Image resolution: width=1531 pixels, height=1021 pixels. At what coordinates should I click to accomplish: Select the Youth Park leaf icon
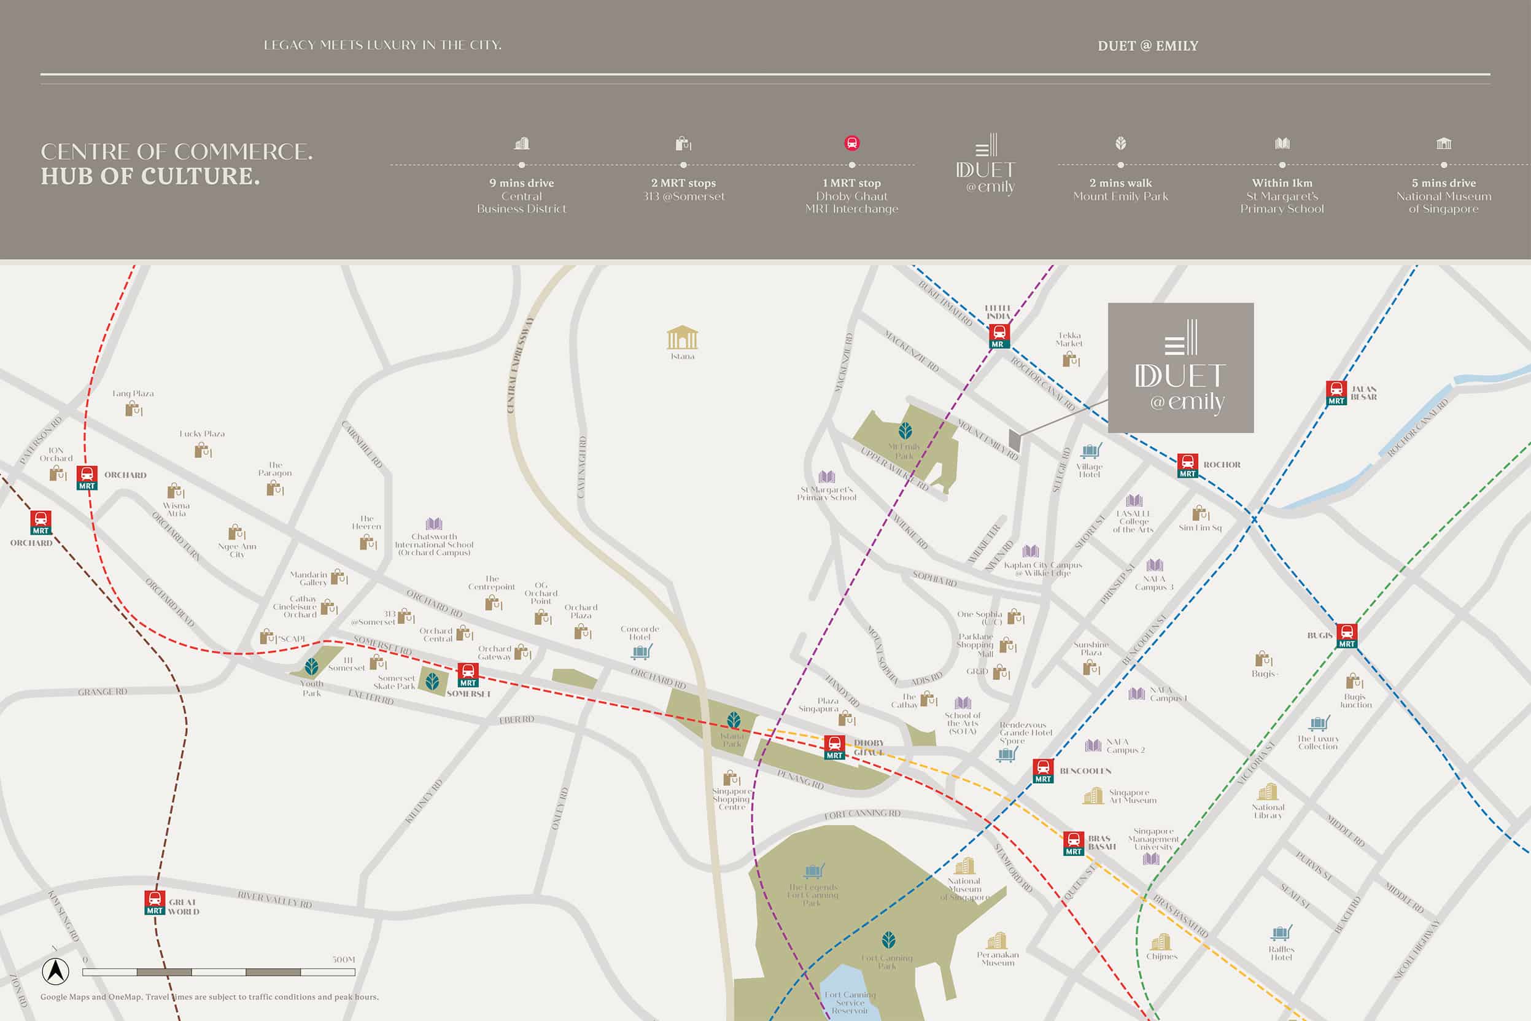coord(312,666)
